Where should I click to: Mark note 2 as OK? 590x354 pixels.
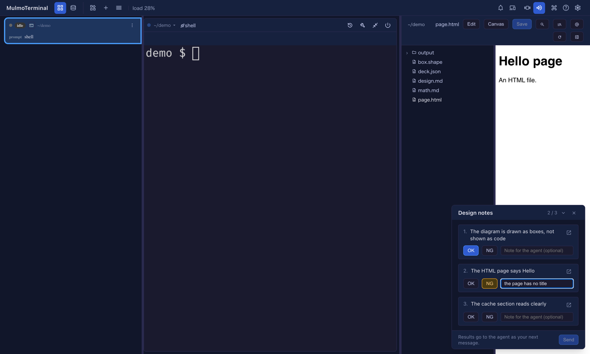(471, 284)
